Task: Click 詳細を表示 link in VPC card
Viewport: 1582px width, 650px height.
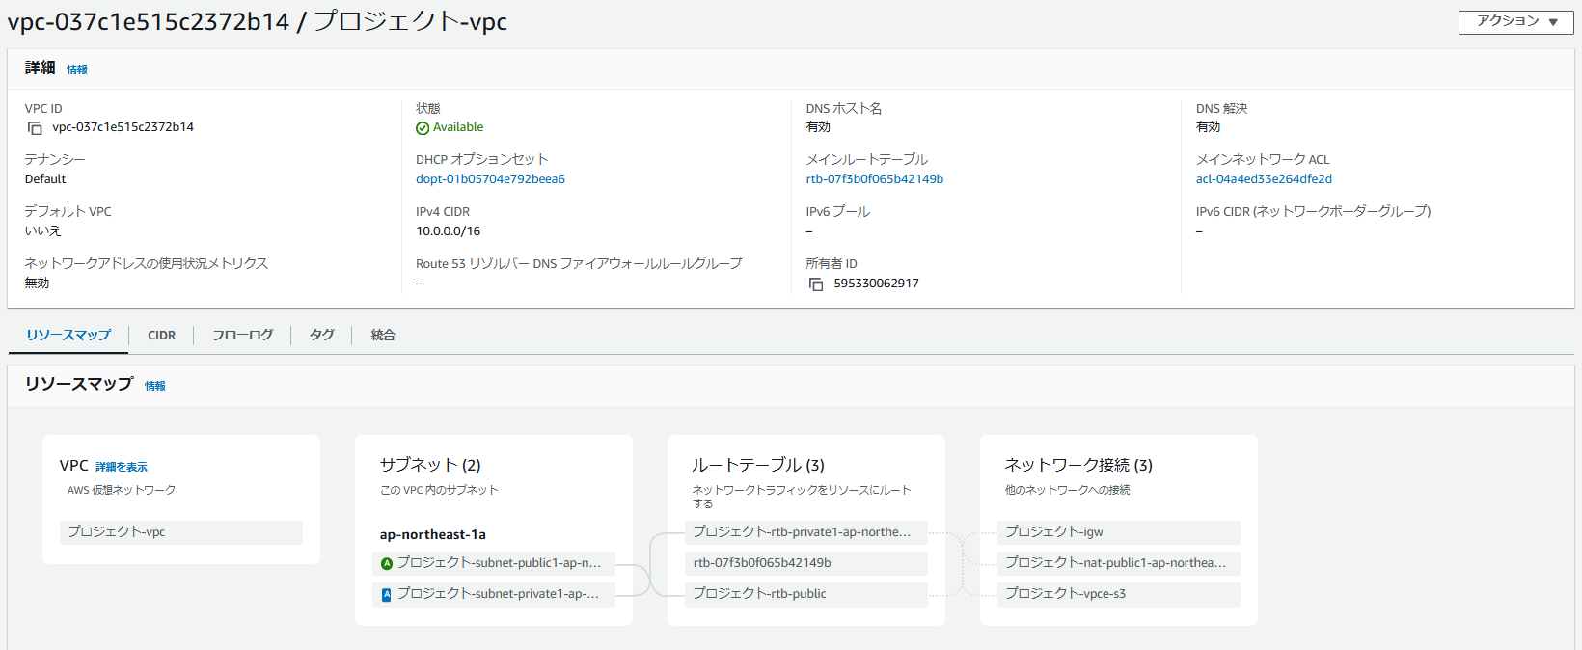Action: [x=122, y=467]
